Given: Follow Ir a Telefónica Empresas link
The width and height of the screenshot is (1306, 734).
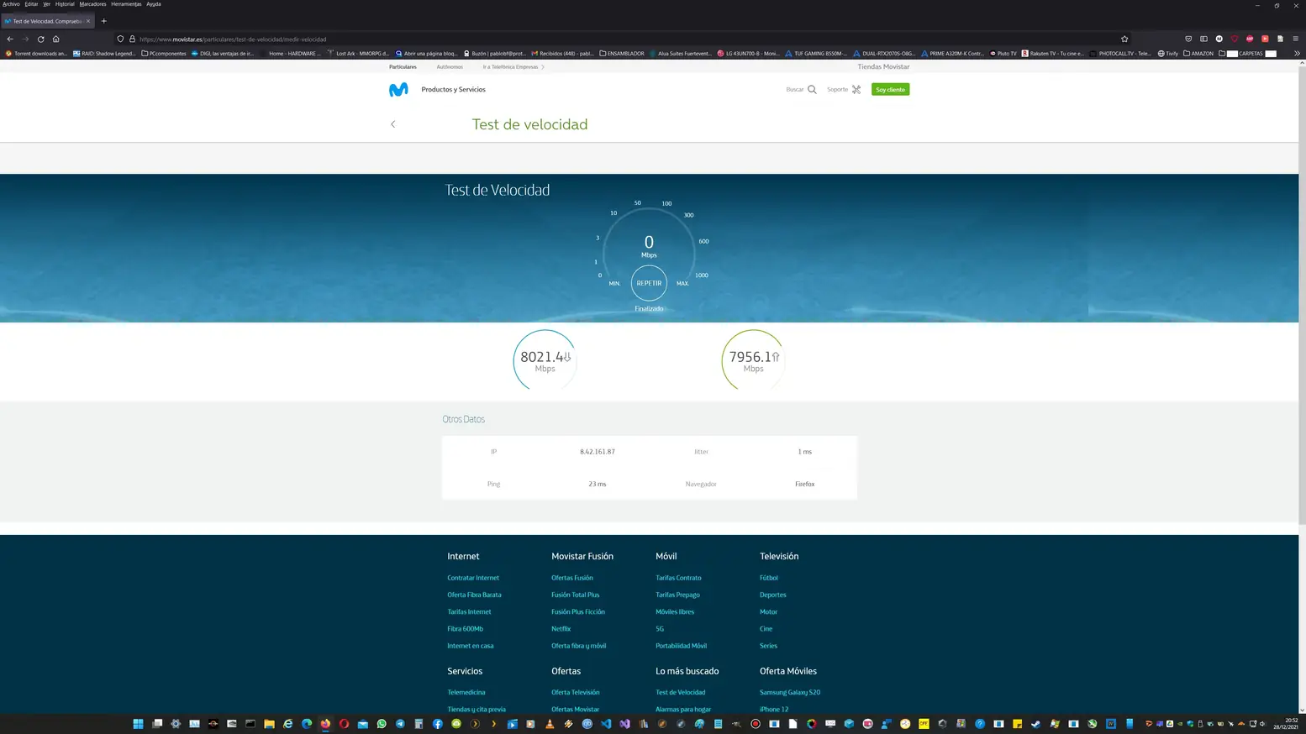Looking at the screenshot, I should [513, 66].
